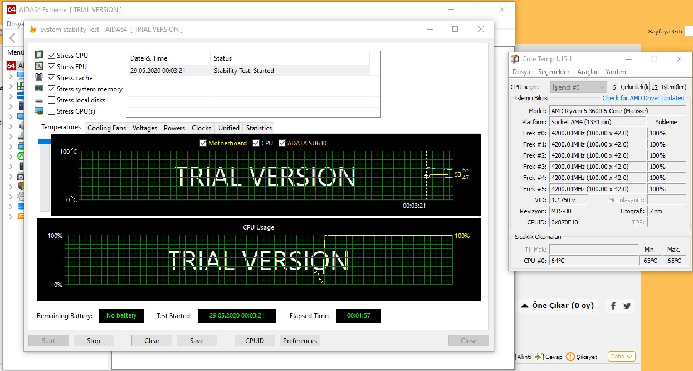Click the AIDA64 Extreme title bar logo
The image size is (693, 371).
11,9
